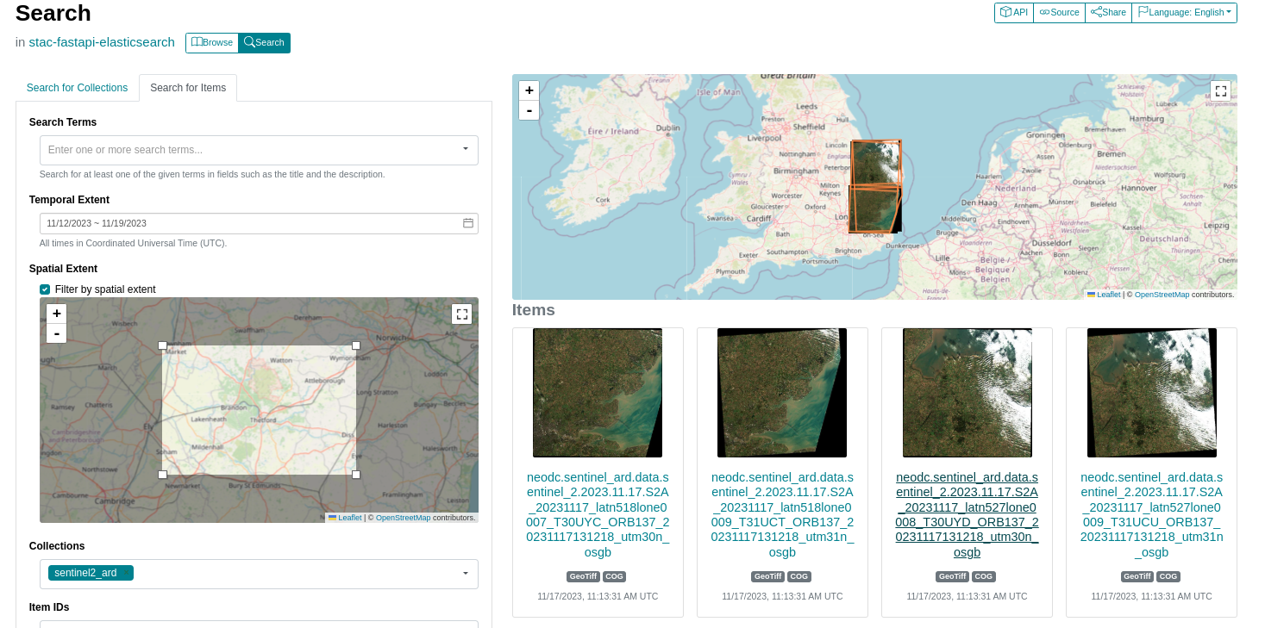
Task: Click the lower orange footprint on results map
Action: (x=874, y=209)
